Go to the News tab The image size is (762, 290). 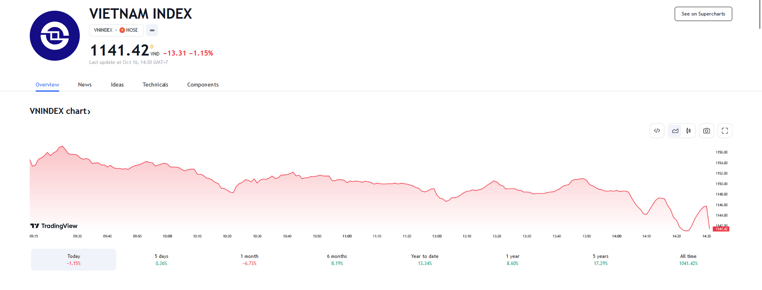tap(85, 85)
